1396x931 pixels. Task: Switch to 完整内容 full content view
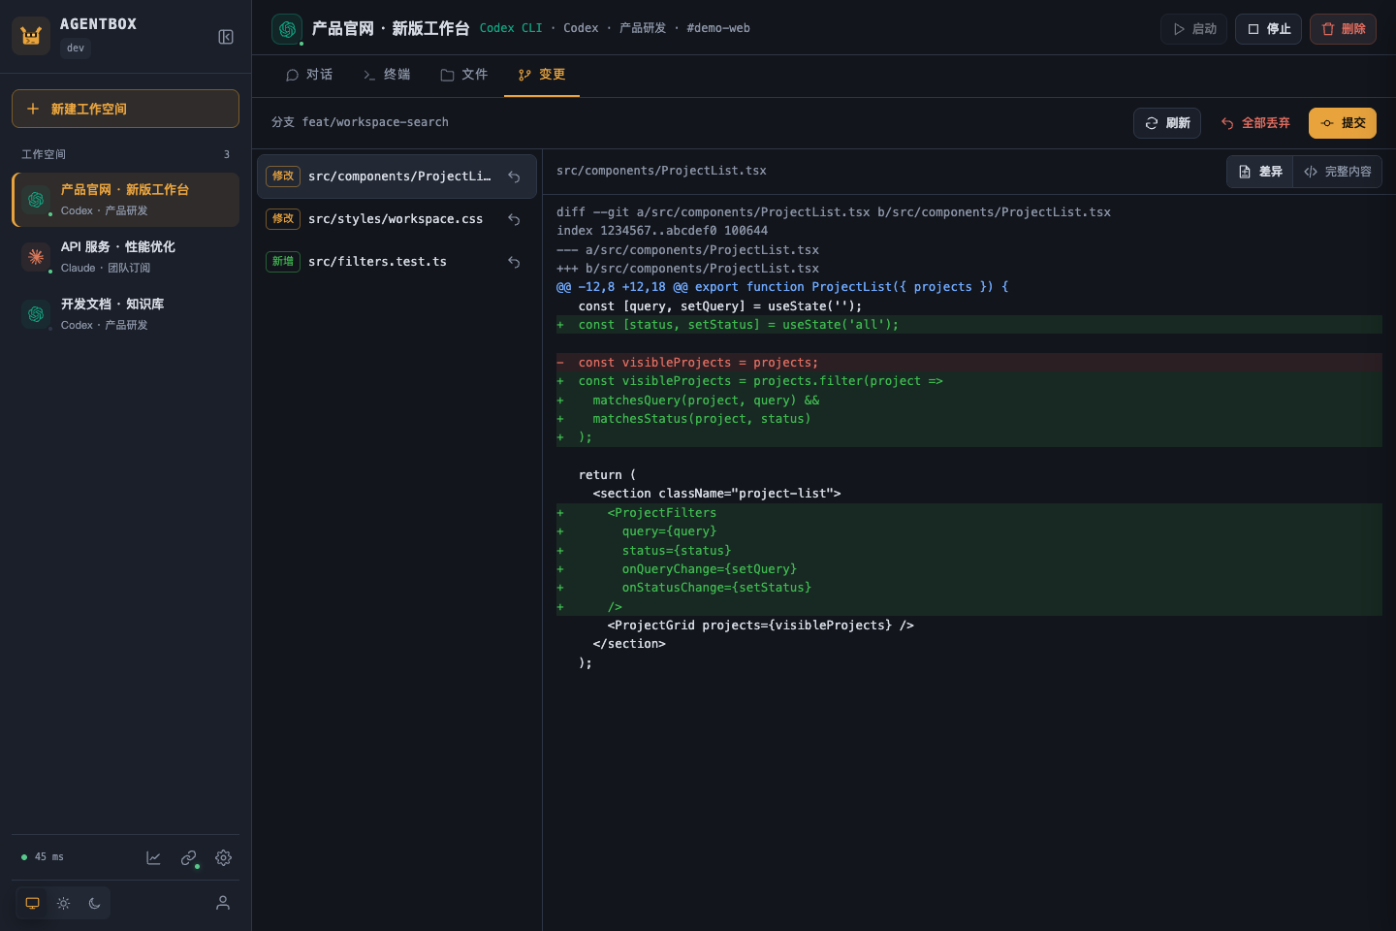click(x=1338, y=172)
